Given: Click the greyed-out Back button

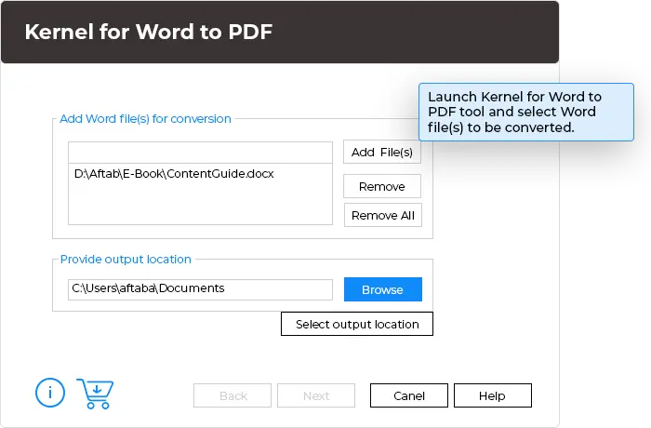Looking at the screenshot, I should [x=232, y=395].
